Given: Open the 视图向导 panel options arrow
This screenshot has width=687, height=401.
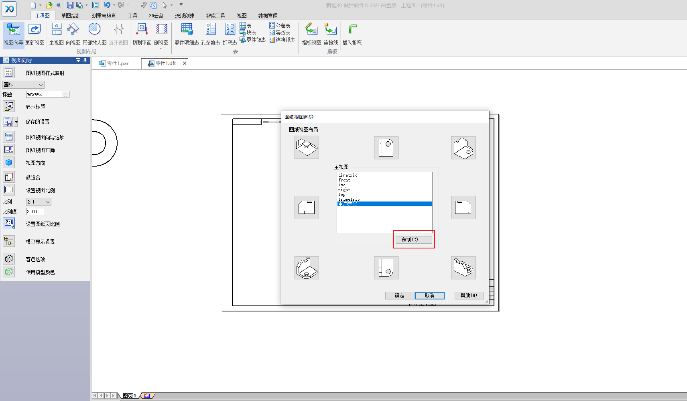Looking at the screenshot, I should tap(78, 60).
